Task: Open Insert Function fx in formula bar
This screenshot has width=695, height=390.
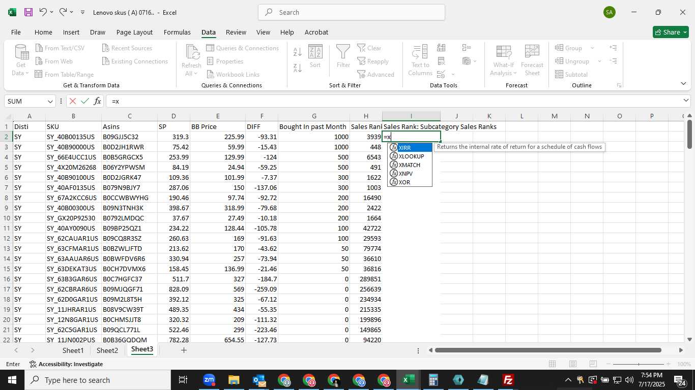Action: coord(97,101)
